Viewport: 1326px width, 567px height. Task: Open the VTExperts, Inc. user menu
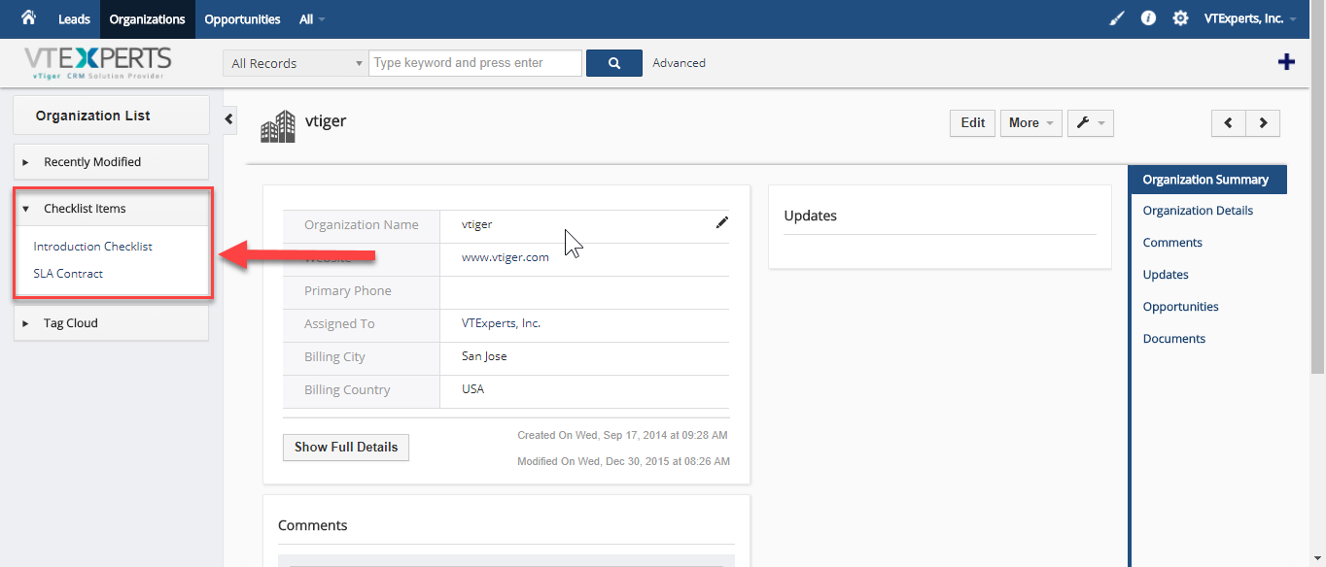[1250, 18]
